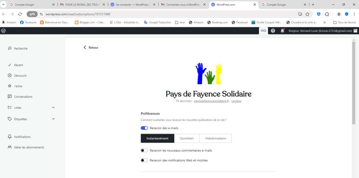The height and width of the screenshot is (178, 359).
Task: Click the WordPress logo in the admin bar
Action: coord(4,31)
